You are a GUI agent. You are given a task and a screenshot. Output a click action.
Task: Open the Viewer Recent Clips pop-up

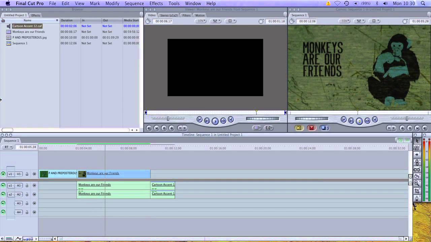(x=256, y=128)
